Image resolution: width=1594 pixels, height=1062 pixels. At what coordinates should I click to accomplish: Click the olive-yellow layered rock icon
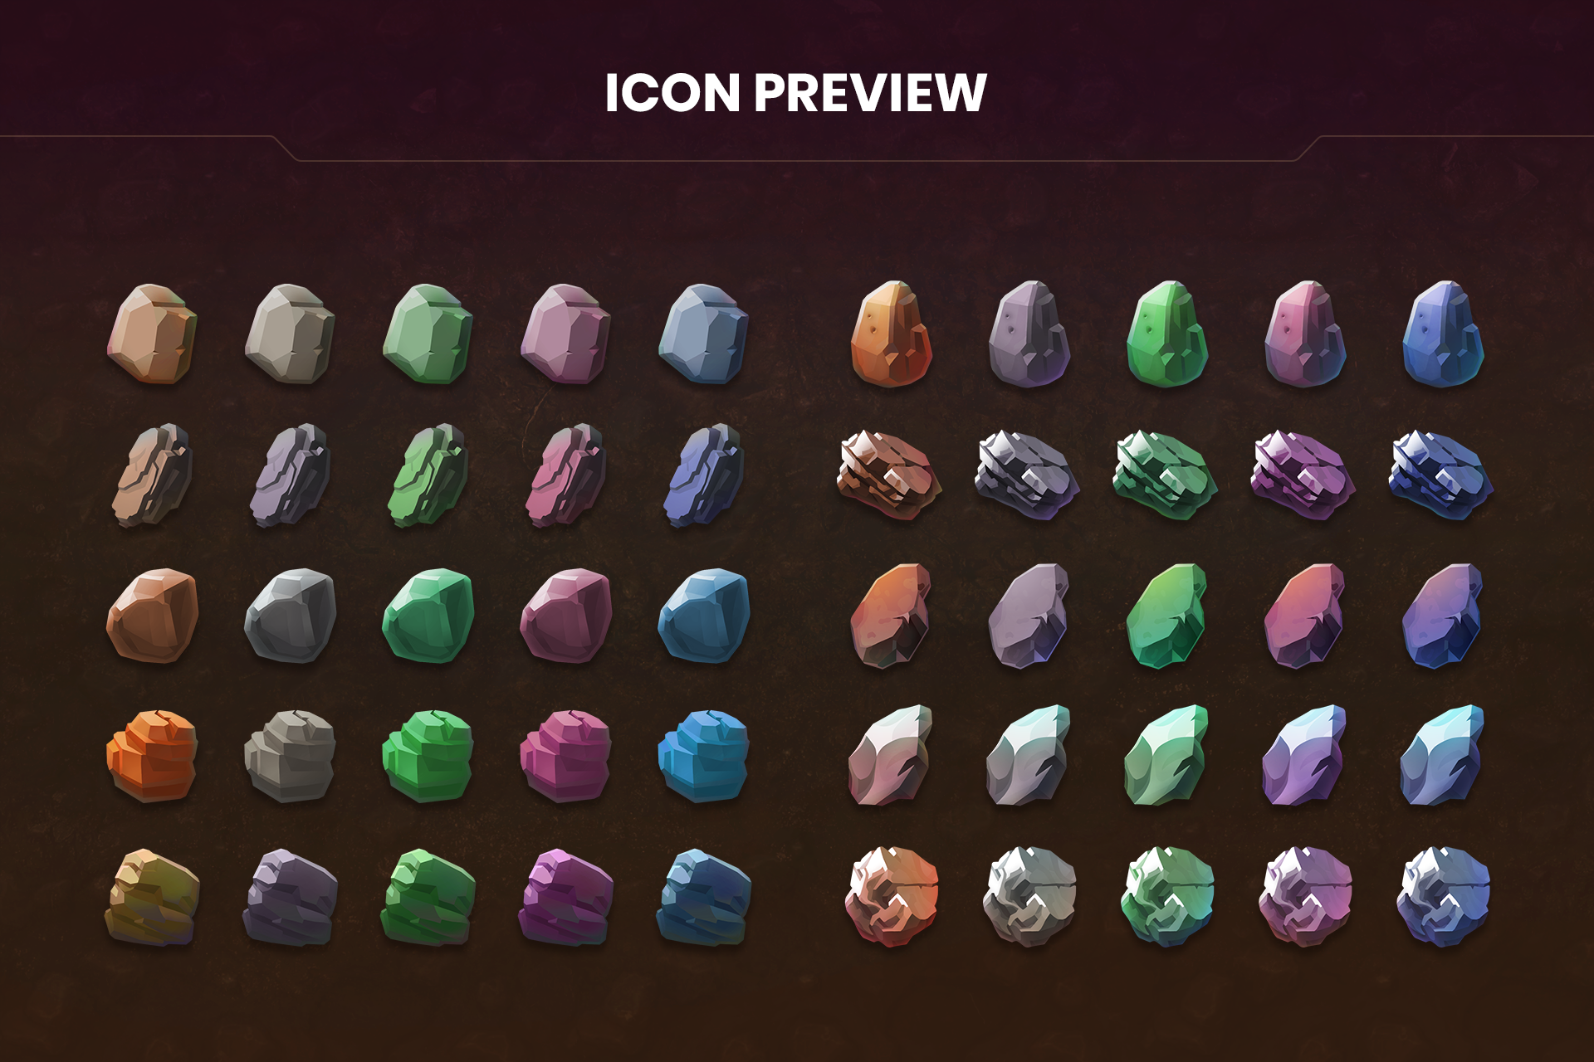(153, 898)
